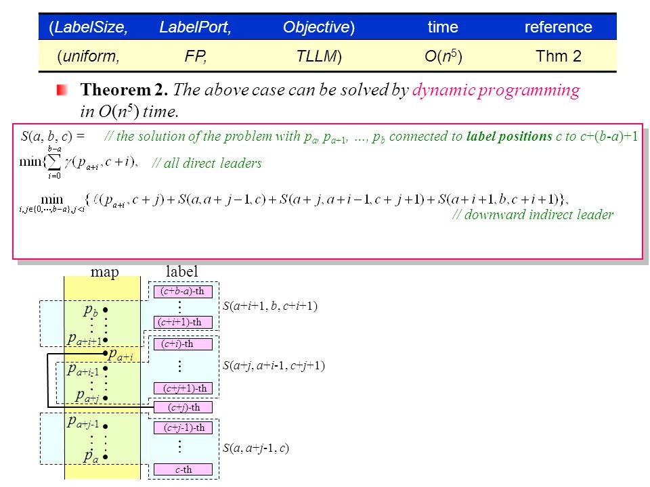Click the bold "Theorem 2." heading
650x487 pixels.
point(124,90)
